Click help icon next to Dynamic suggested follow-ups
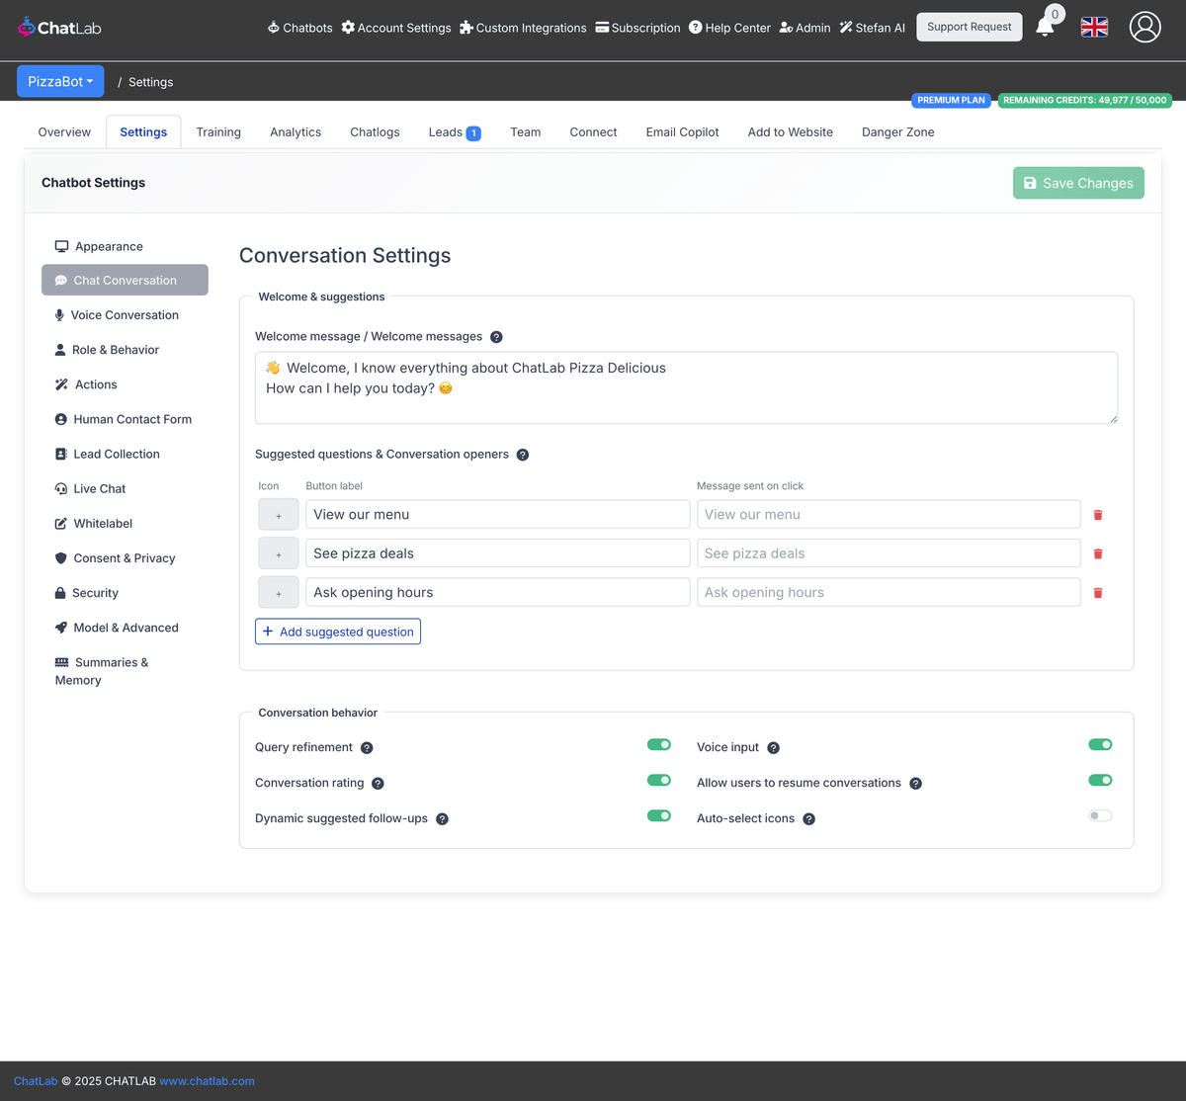The width and height of the screenshot is (1186, 1101). pos(442,819)
